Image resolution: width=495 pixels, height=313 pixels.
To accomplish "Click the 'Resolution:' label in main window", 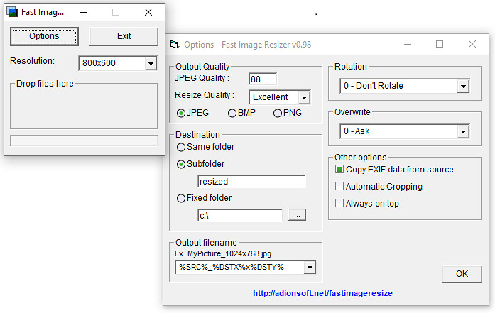I will coord(32,61).
